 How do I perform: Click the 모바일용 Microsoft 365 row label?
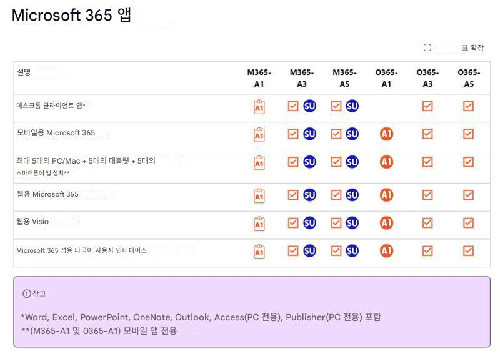coord(56,132)
